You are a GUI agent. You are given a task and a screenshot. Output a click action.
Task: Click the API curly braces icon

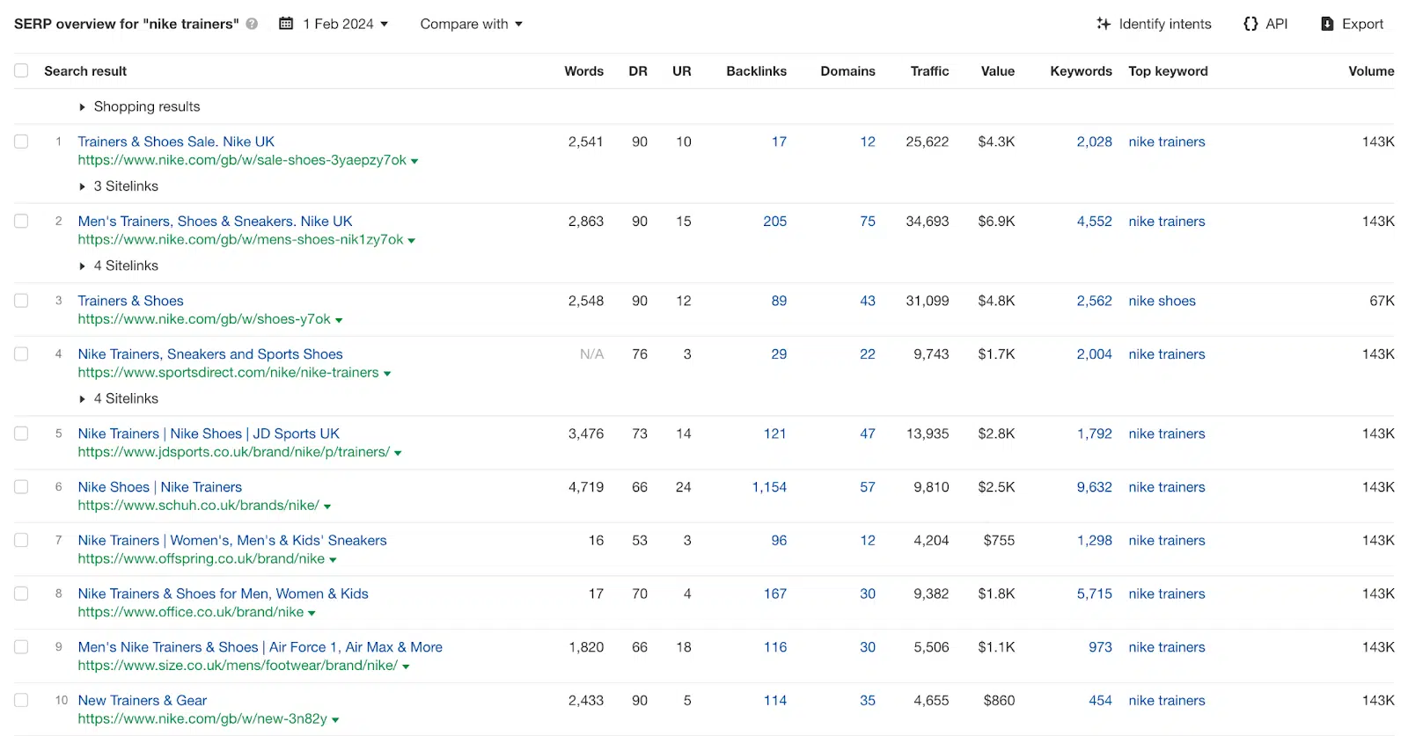[x=1250, y=24]
